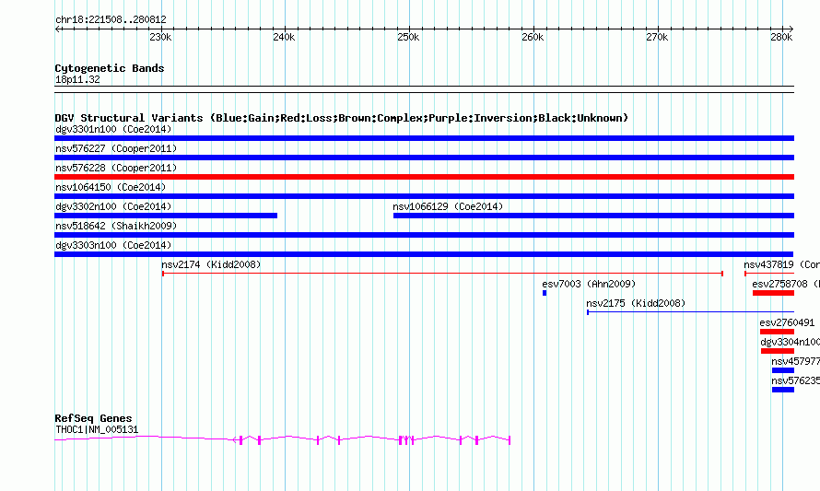Image resolution: width=820 pixels, height=491 pixels.
Task: Select the blue bar under nsv1066129
Action: click(x=593, y=216)
